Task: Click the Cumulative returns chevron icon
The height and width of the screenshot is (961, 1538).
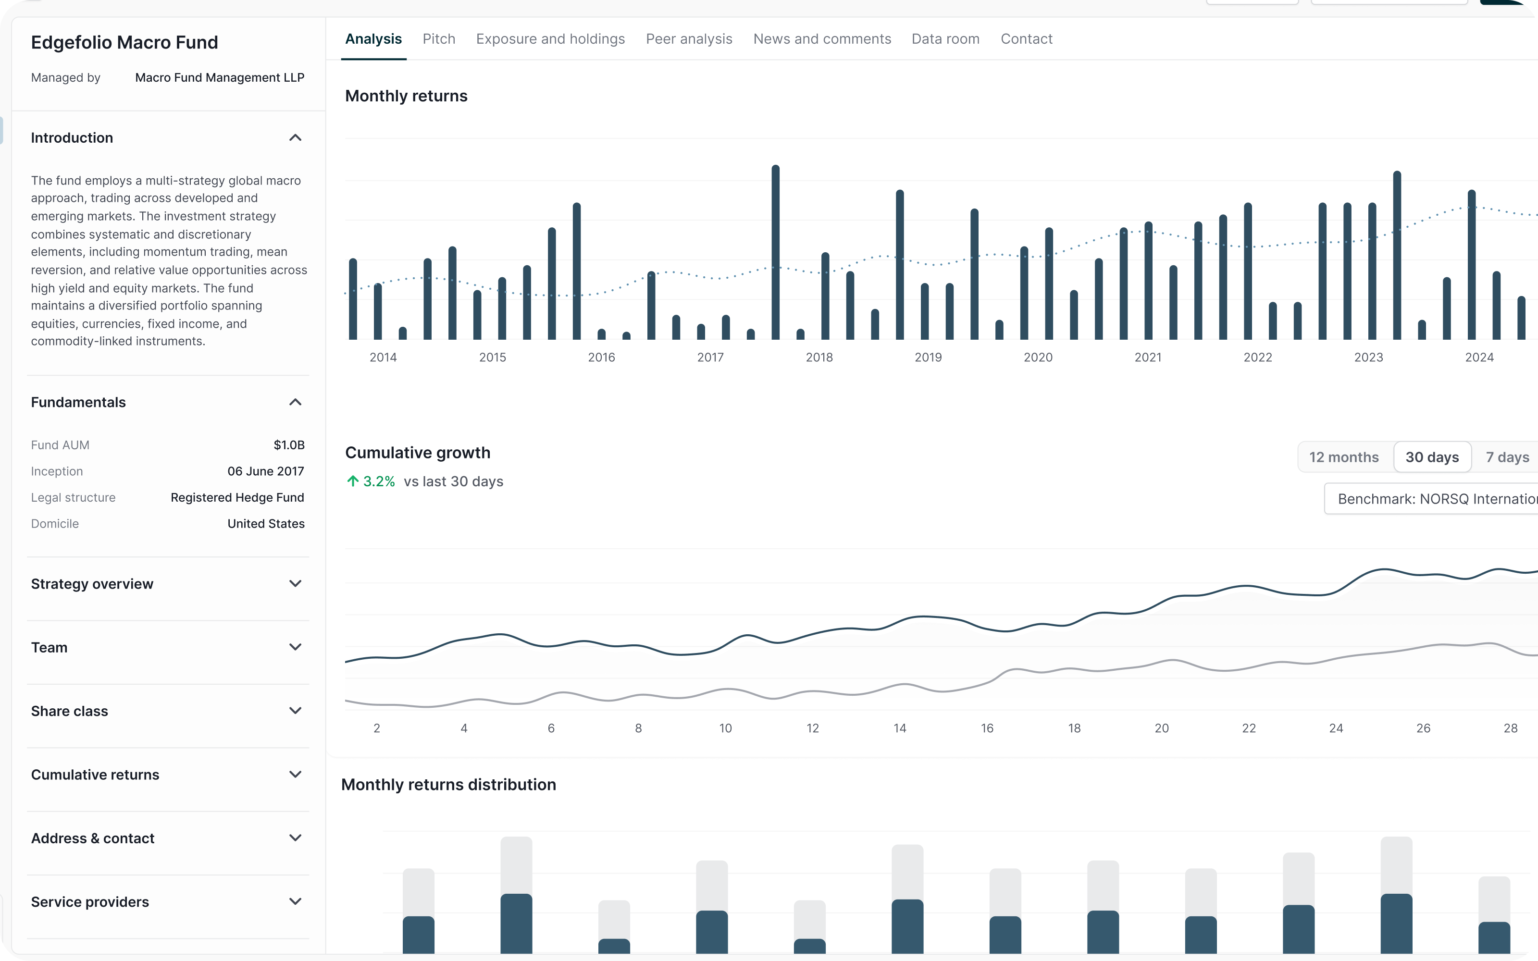Action: (x=295, y=774)
